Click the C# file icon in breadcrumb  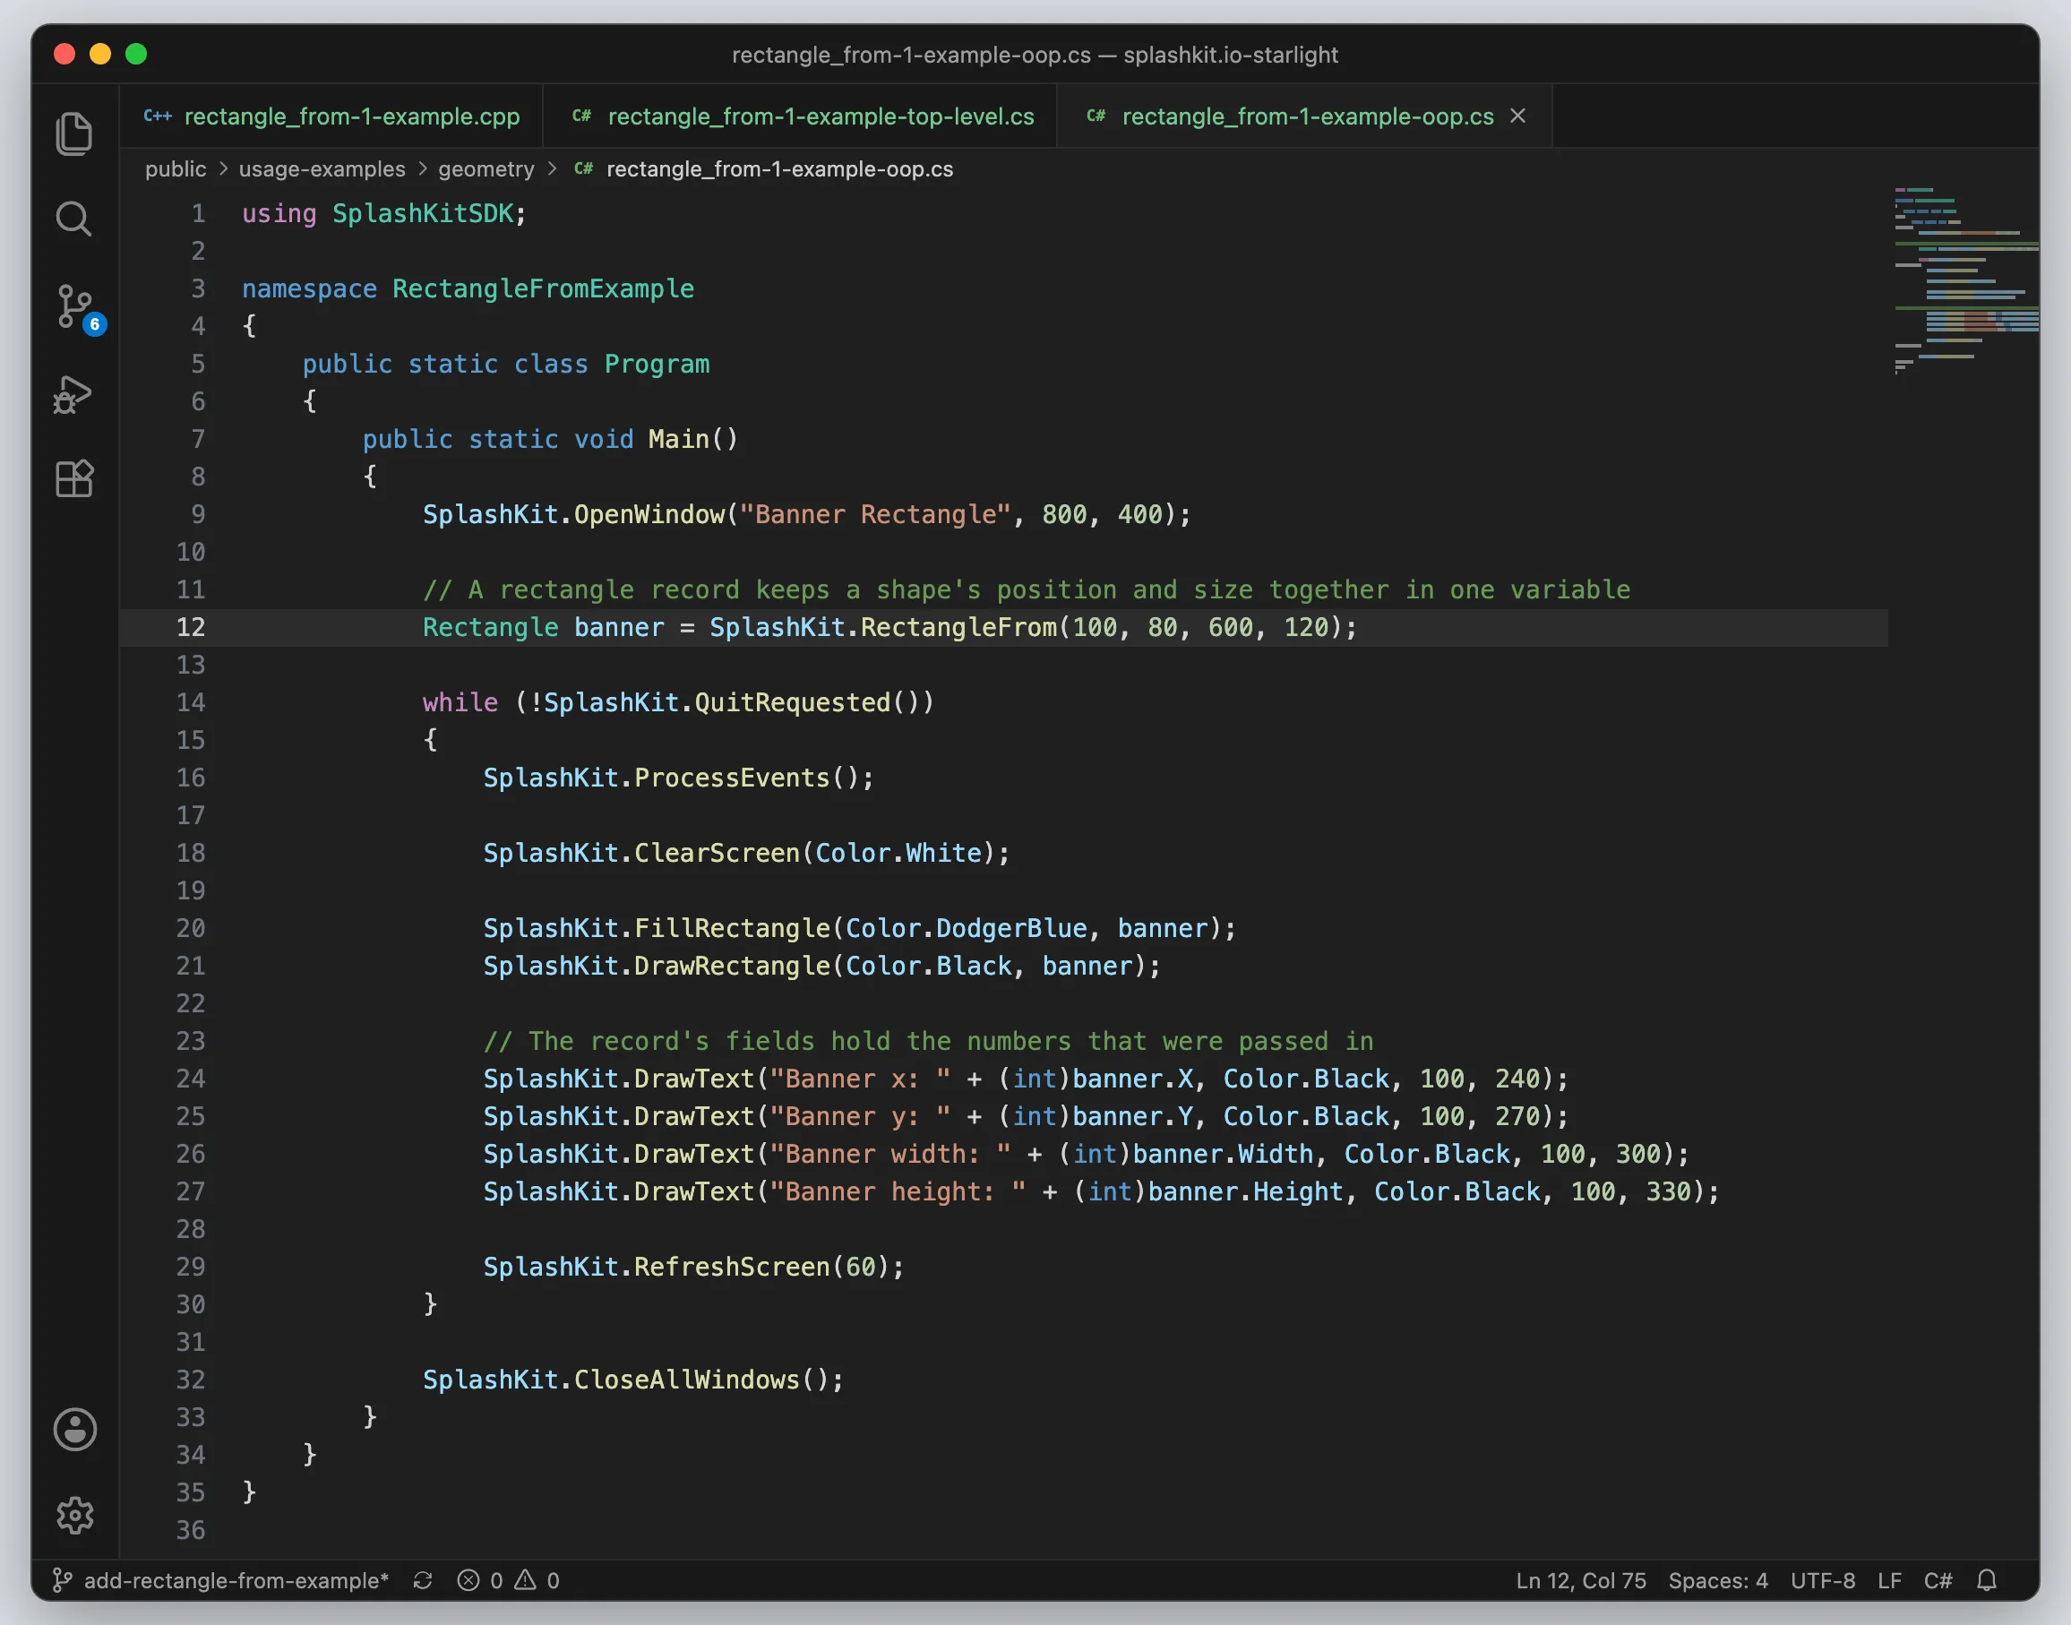click(x=583, y=168)
